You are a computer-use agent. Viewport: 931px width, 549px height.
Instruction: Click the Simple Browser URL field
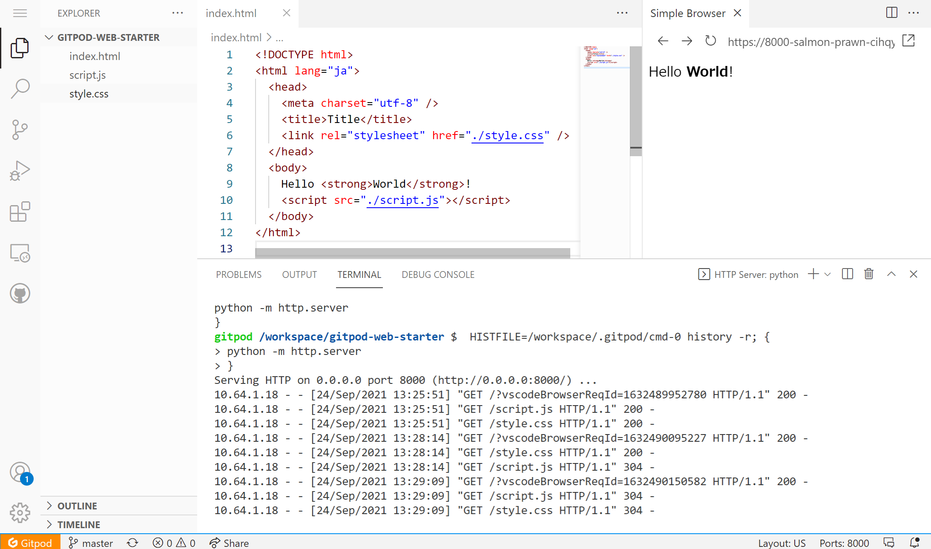811,42
